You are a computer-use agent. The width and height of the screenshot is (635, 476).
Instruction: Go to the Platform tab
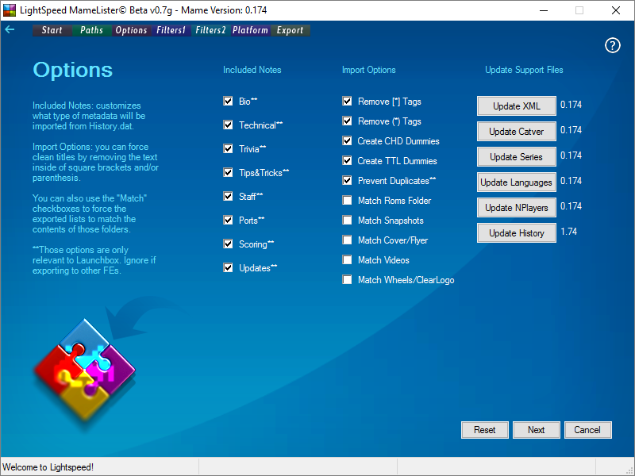[x=250, y=30]
